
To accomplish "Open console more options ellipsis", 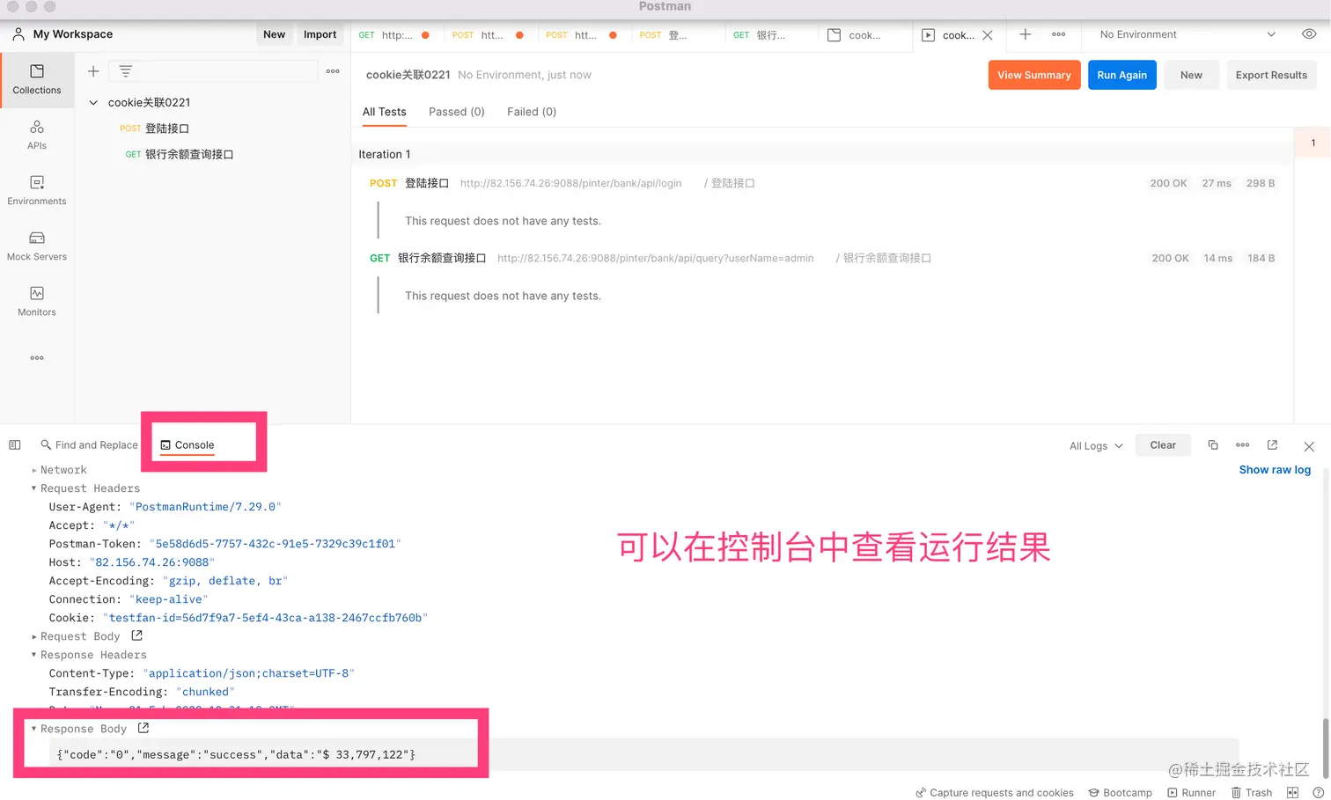I will pos(1243,445).
